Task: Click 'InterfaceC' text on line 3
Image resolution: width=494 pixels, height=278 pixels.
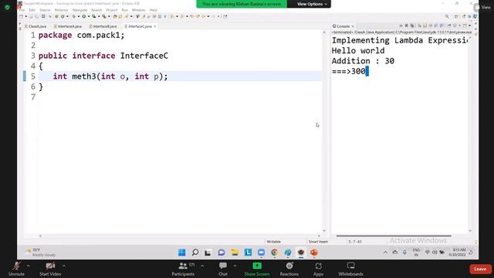Action: 144,56
